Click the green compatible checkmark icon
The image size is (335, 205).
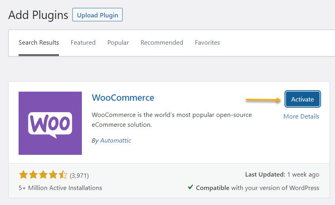[x=190, y=187]
